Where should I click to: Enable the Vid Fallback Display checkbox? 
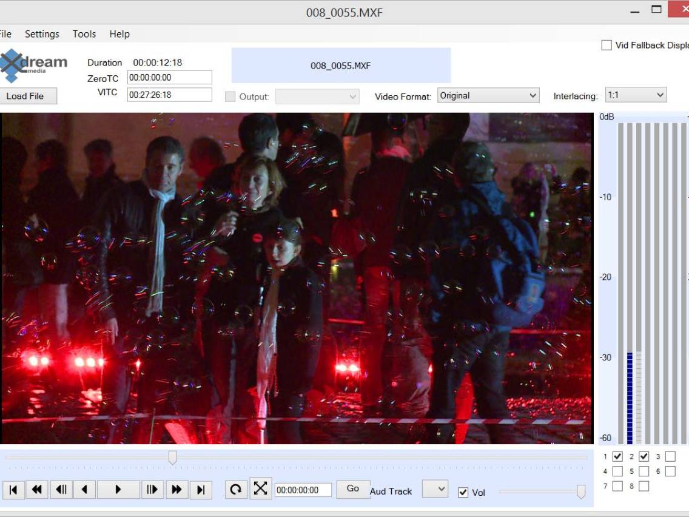click(x=607, y=46)
